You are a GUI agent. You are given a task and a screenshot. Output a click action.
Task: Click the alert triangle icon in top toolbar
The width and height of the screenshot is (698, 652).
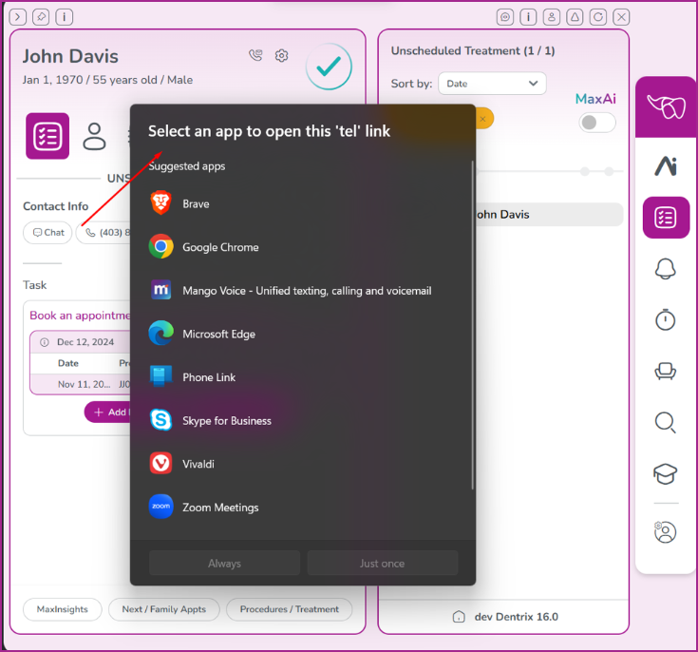click(575, 17)
